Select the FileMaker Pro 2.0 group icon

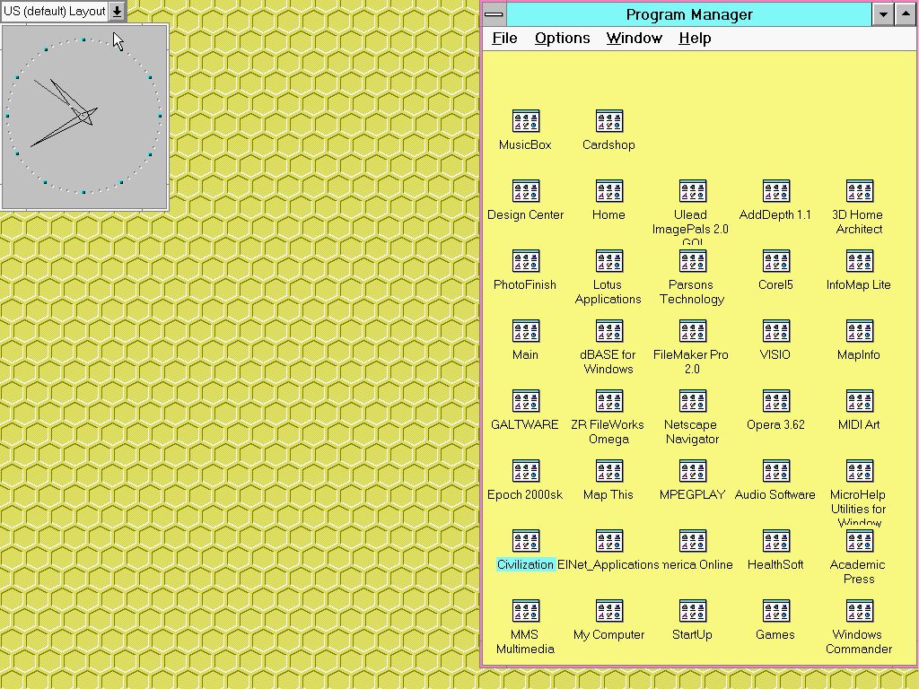(692, 331)
